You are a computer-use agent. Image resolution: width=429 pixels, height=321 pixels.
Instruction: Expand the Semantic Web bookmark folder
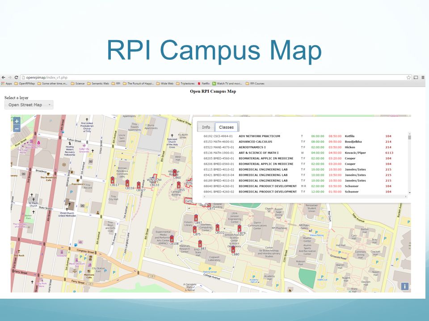click(98, 83)
